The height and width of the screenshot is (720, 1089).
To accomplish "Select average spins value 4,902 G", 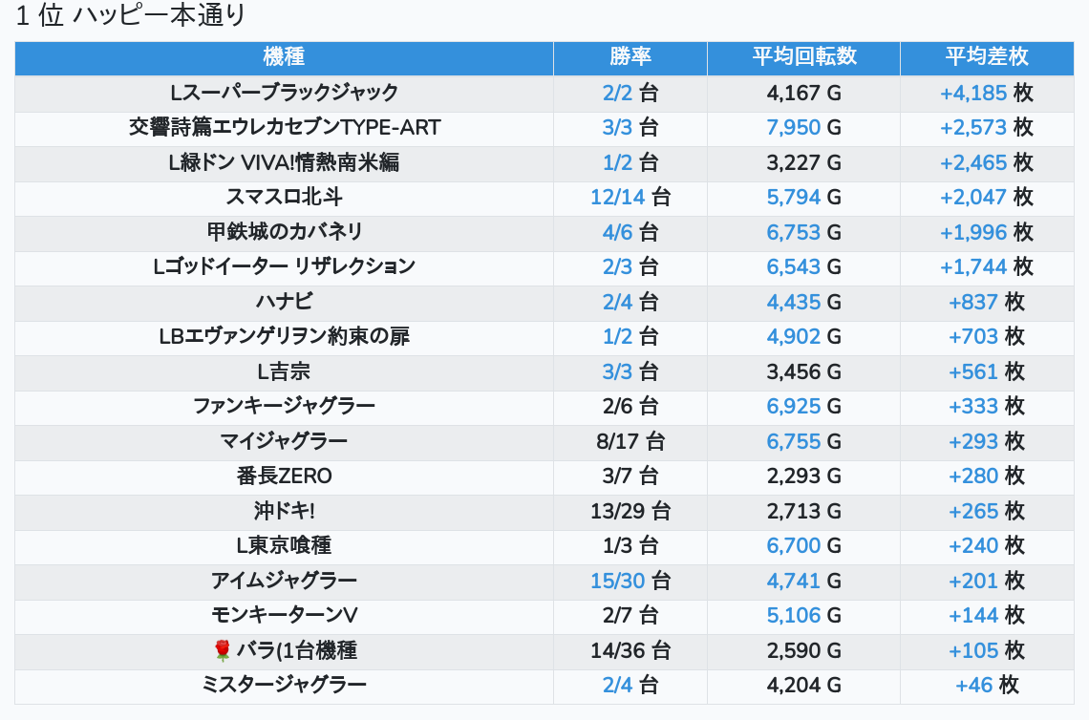I will click(x=804, y=337).
